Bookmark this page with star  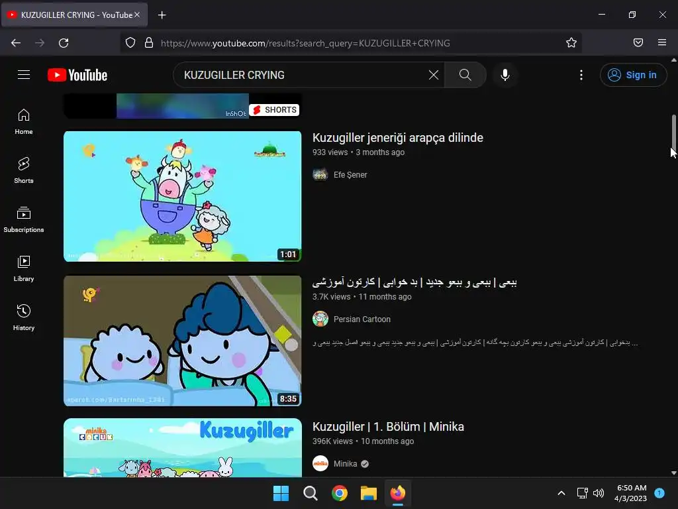pyautogui.click(x=571, y=43)
